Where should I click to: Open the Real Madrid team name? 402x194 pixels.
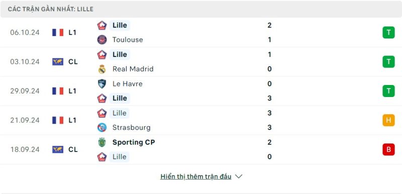point(133,69)
